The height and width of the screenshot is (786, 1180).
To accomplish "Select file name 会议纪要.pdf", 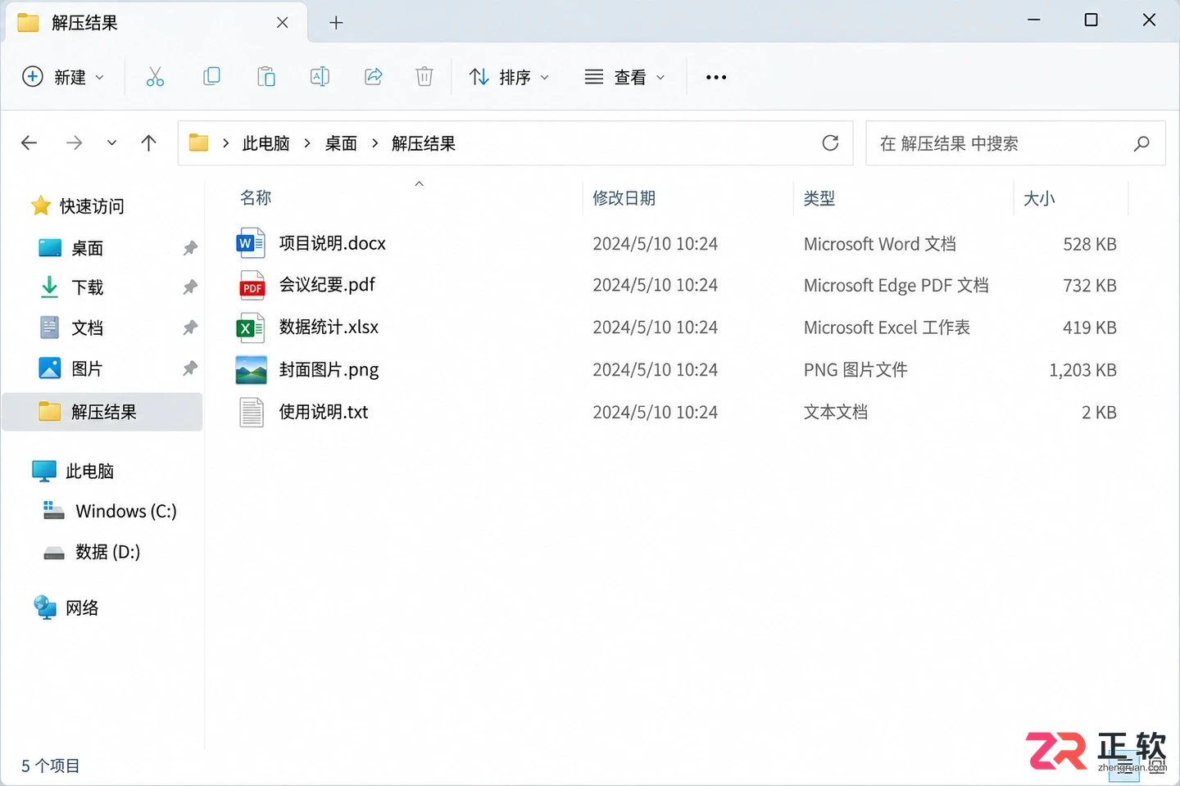I will click(327, 285).
